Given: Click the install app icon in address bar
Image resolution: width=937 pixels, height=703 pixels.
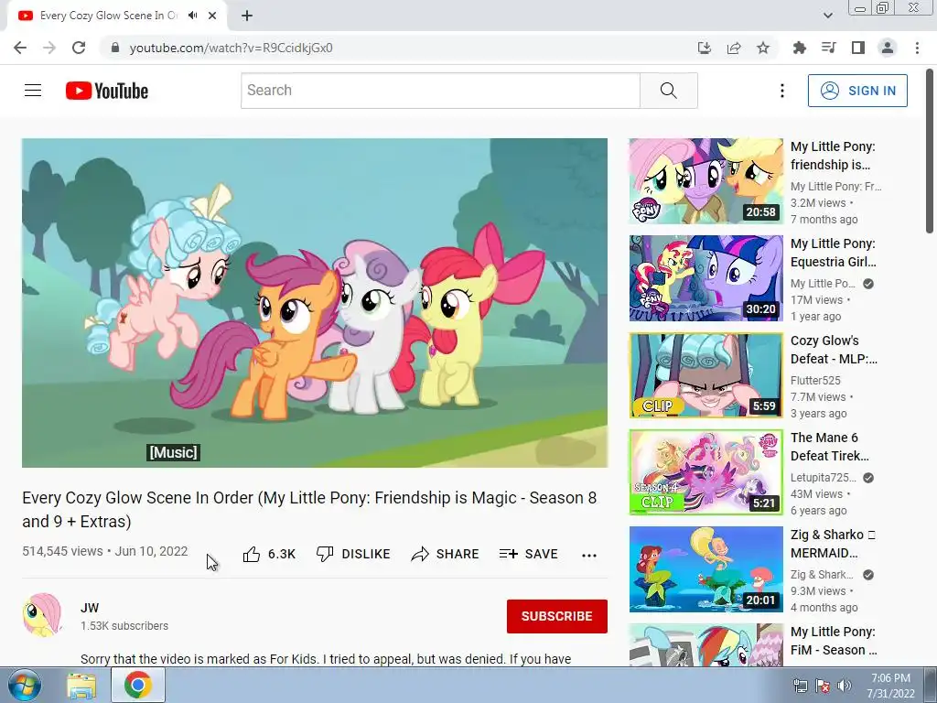Looking at the screenshot, I should (704, 48).
